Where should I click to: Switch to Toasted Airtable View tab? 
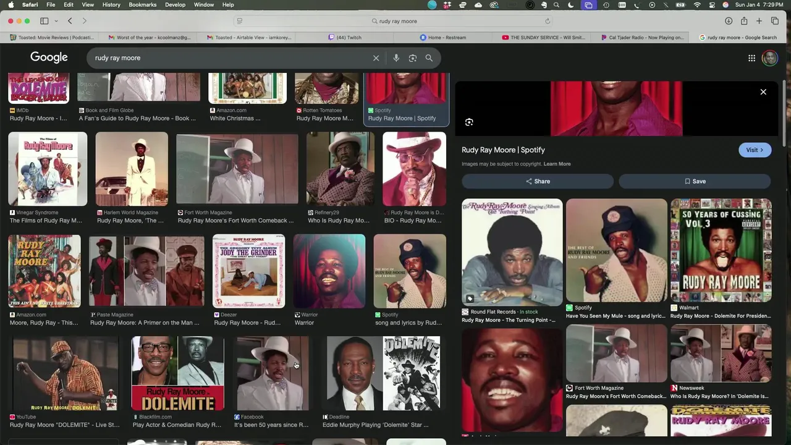[x=247, y=37]
